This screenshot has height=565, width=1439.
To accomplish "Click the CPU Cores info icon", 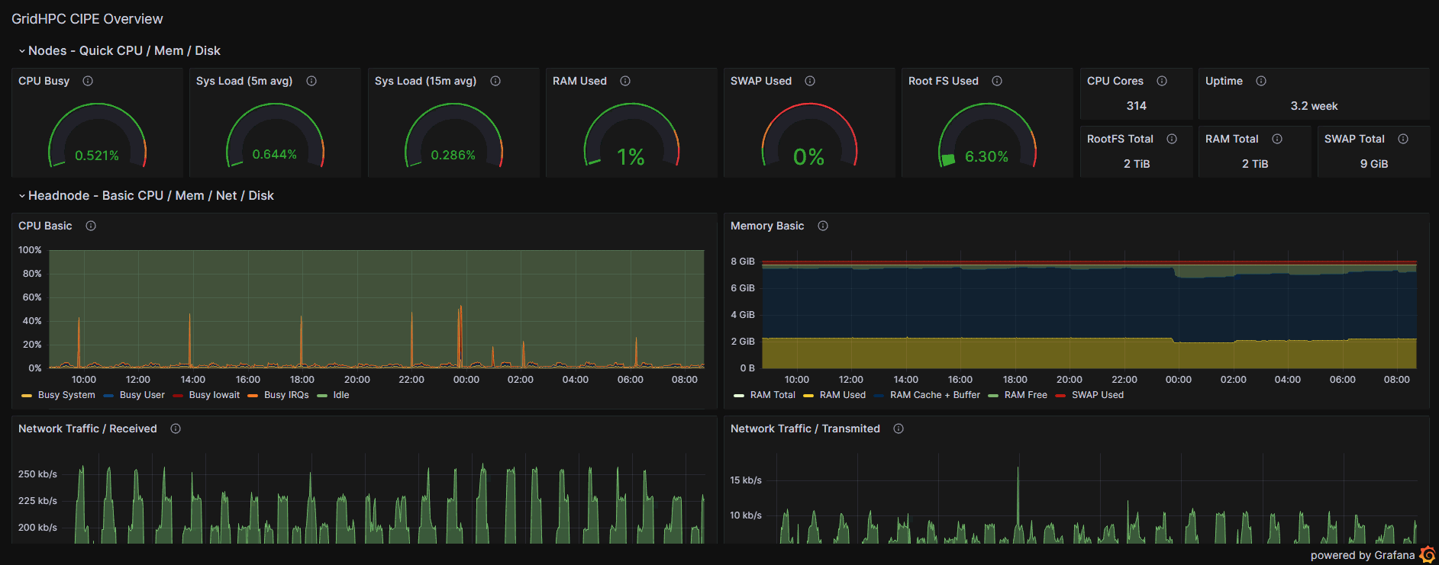I will (1162, 81).
